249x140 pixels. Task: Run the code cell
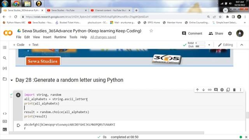tap(18, 95)
